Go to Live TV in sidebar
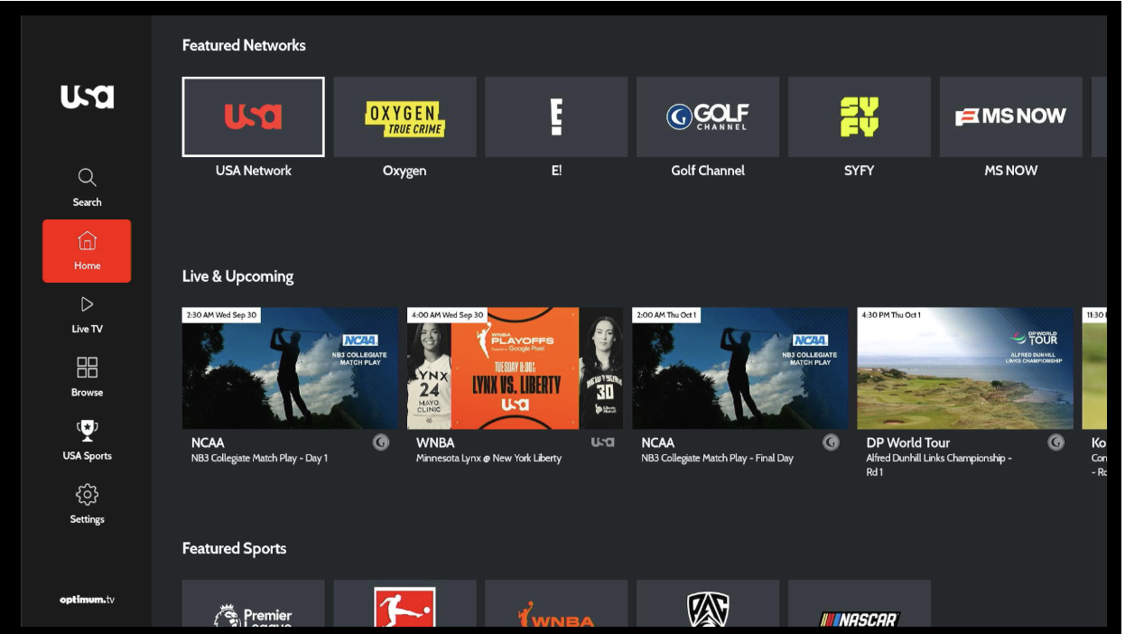1125x634 pixels. coord(87,314)
